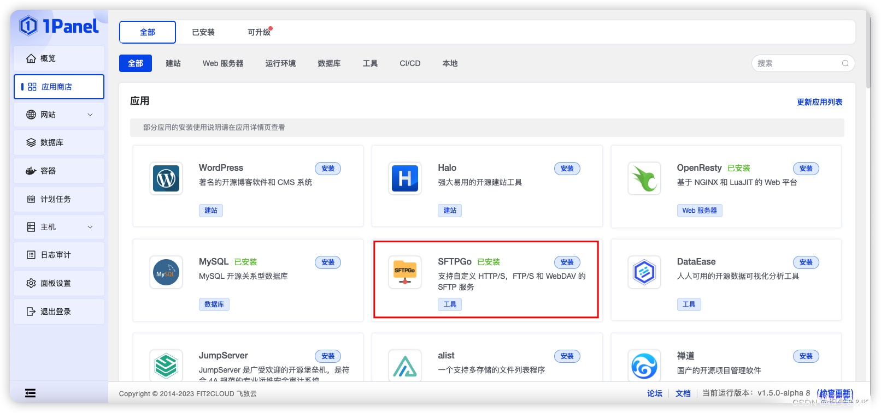This screenshot has width=881, height=413.
Task: Select the blue 全部 category filter
Action: click(x=136, y=63)
